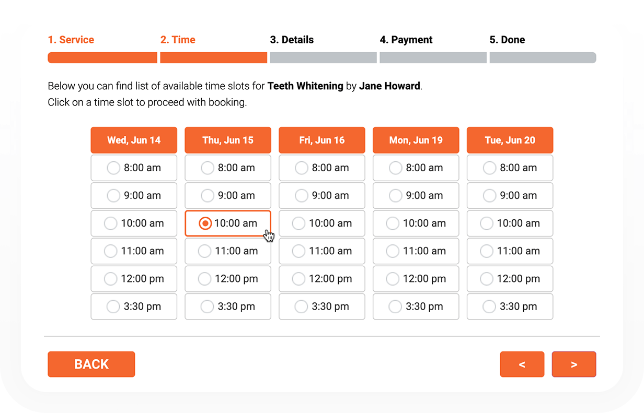644x413 pixels.
Task: Click the BACK button
Action: 91,364
